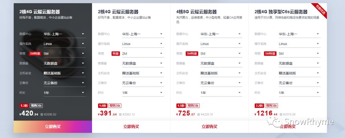Click 限购3台 tag beside 1.6折

pos(115,106)
